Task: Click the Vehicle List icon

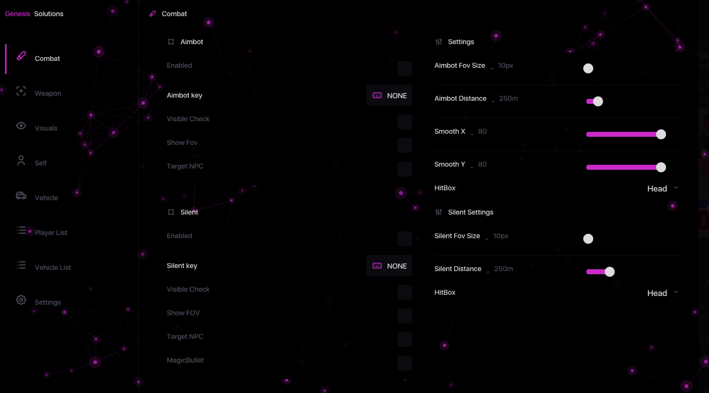Action: coord(21,266)
